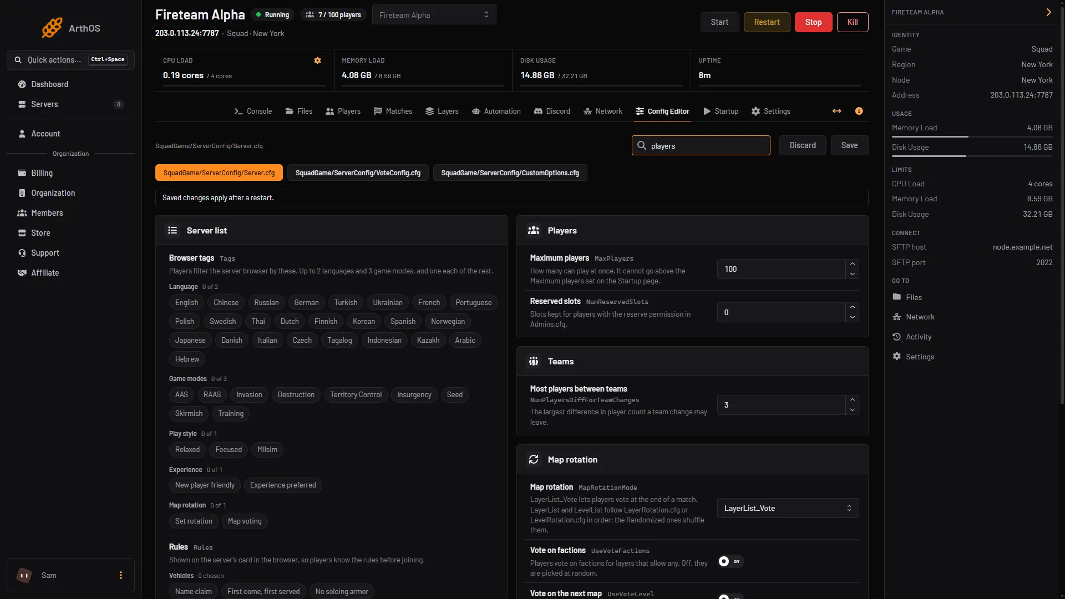This screenshot has width=1065, height=599.
Task: Decrease Maximum players value with down arrow
Action: tap(853, 274)
